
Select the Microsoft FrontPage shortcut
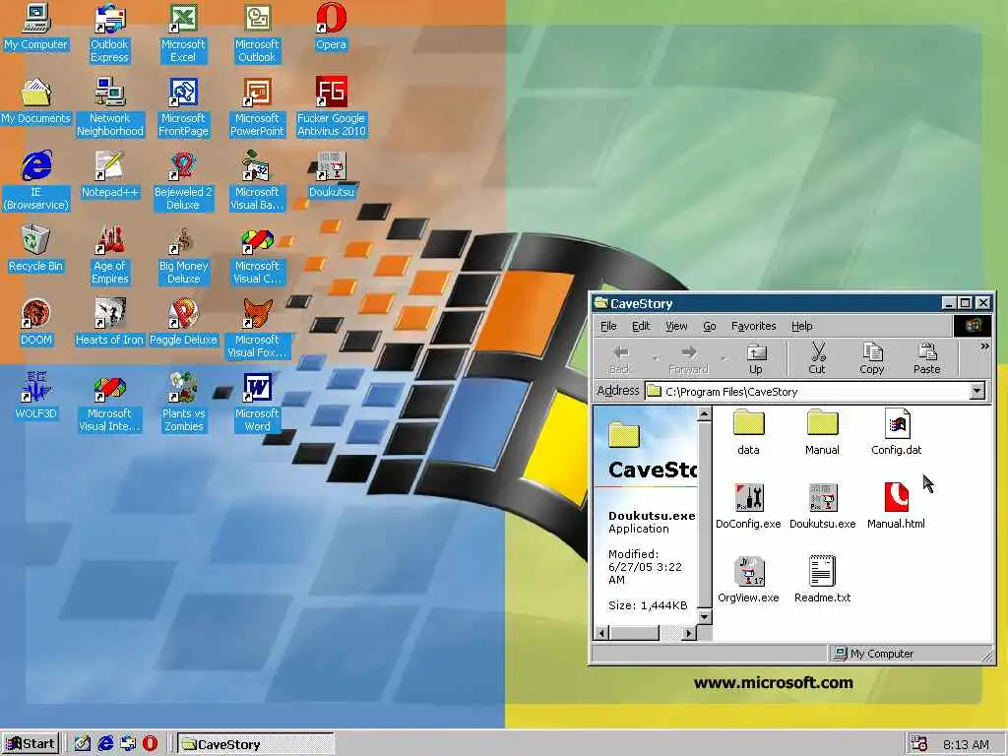[x=183, y=107]
